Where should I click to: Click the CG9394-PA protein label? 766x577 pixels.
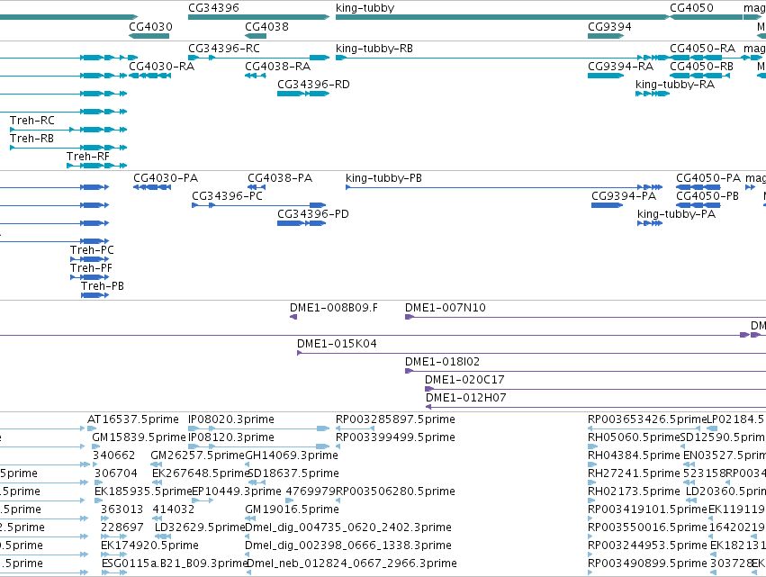tap(624, 196)
